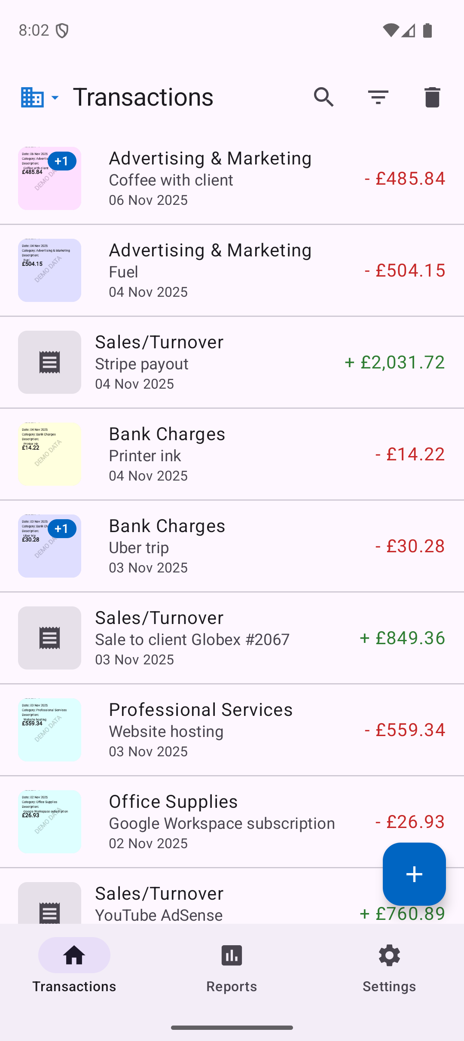Open the filter transactions icon
The height and width of the screenshot is (1041, 464).
click(378, 97)
